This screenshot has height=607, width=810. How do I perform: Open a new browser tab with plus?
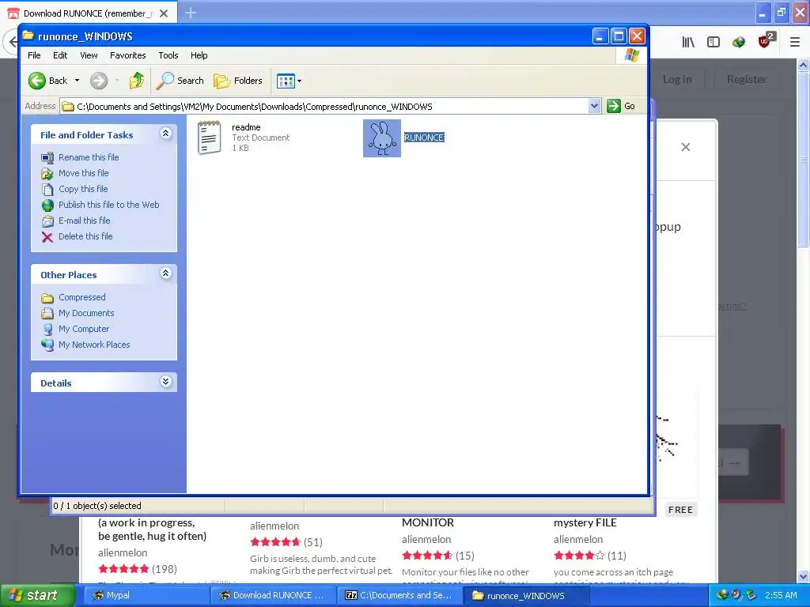click(191, 13)
